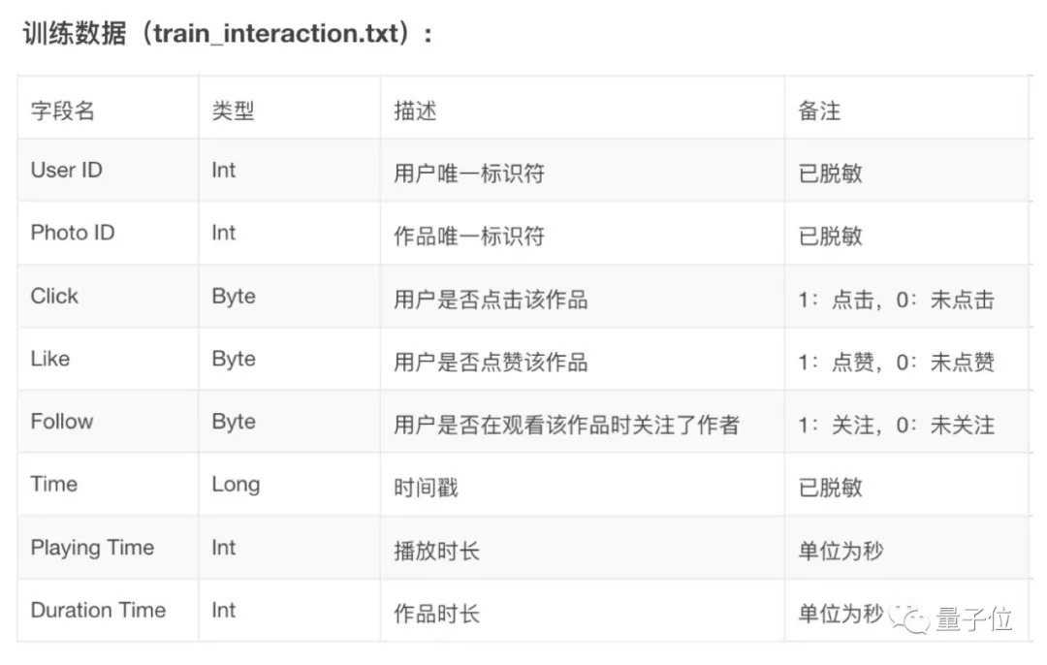The image size is (1047, 665).
Task: Click the Long type cell
Action: [x=236, y=484]
